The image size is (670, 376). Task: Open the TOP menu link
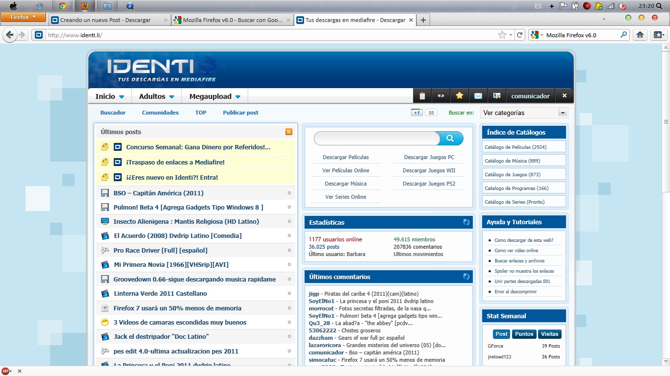tap(201, 113)
